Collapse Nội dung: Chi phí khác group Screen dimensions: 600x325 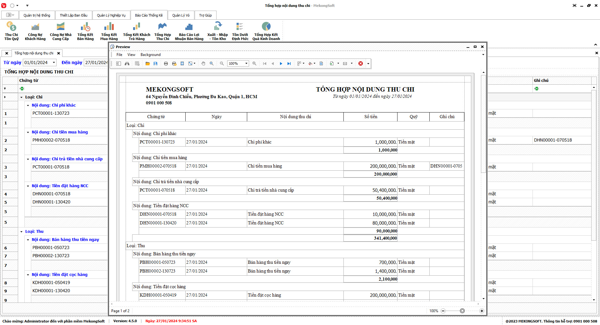tap(28, 105)
